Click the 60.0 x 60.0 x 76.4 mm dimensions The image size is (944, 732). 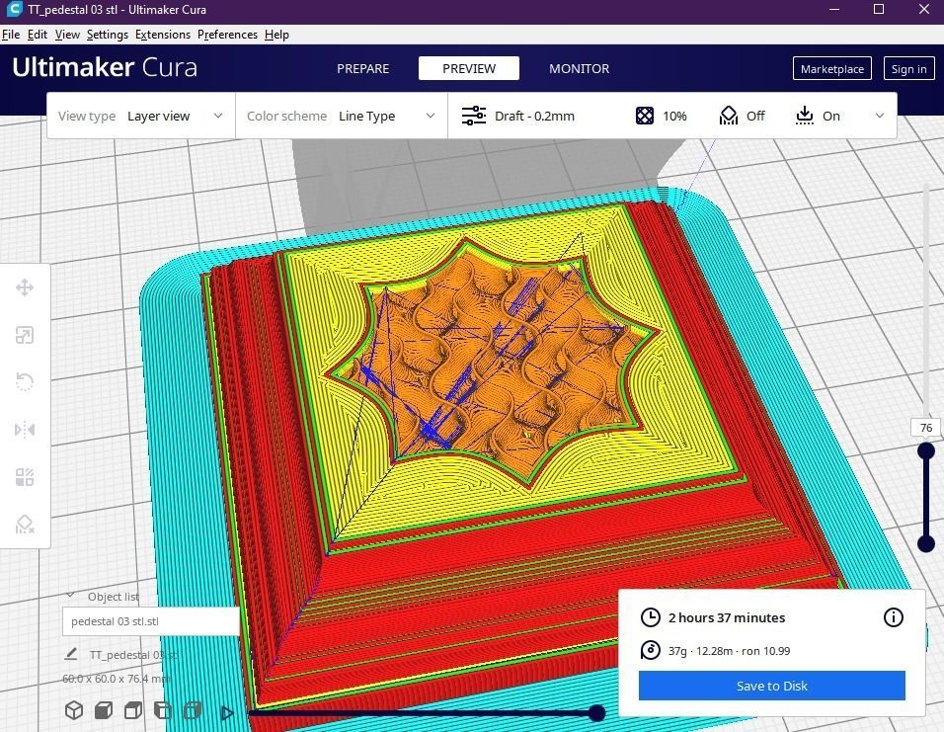coord(117,679)
